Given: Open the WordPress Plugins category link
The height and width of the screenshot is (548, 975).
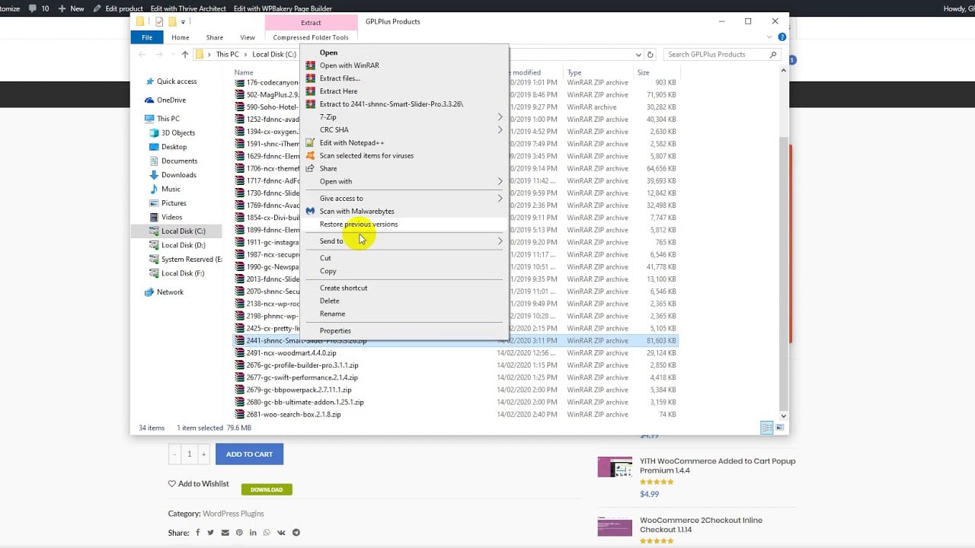Looking at the screenshot, I should (x=233, y=514).
